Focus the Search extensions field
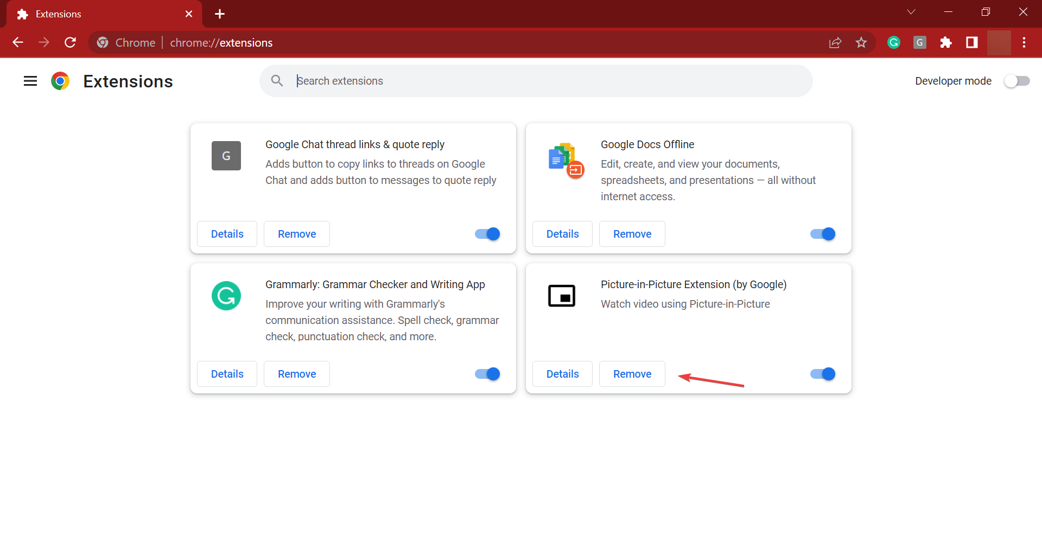The height and width of the screenshot is (547, 1042). point(536,81)
